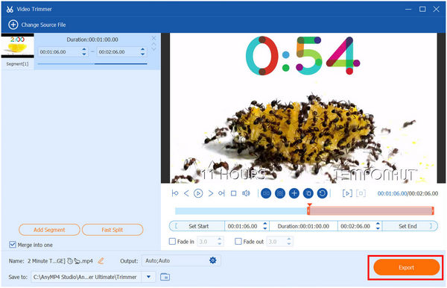Jump to segment start frame

coord(175,193)
